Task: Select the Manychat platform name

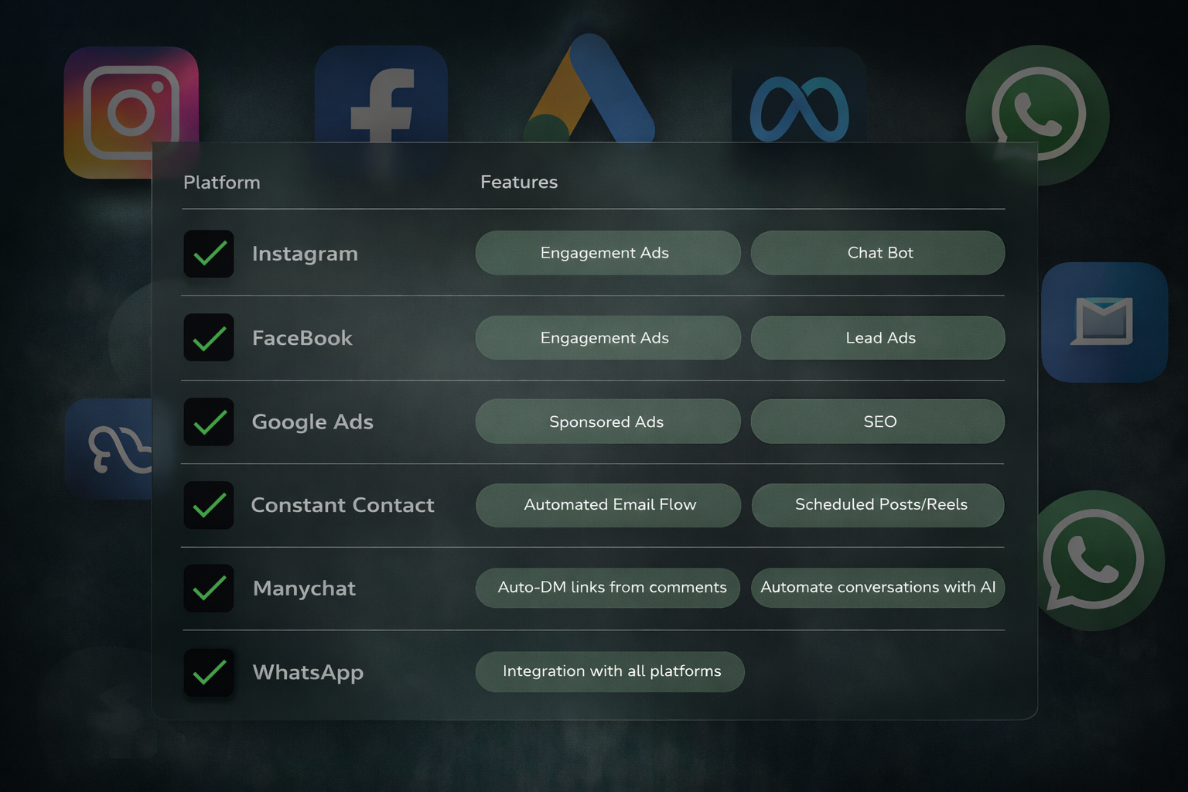Action: (x=304, y=589)
